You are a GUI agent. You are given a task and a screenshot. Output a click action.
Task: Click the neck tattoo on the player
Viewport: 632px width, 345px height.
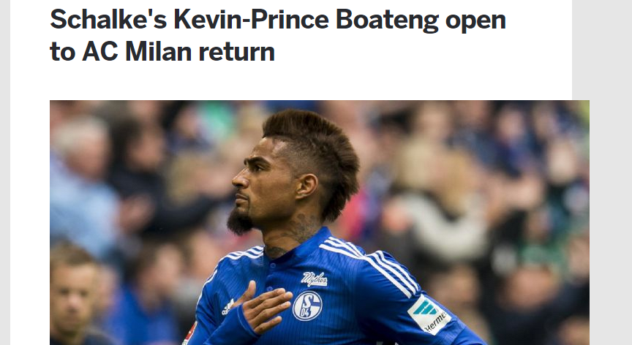coord(298,229)
